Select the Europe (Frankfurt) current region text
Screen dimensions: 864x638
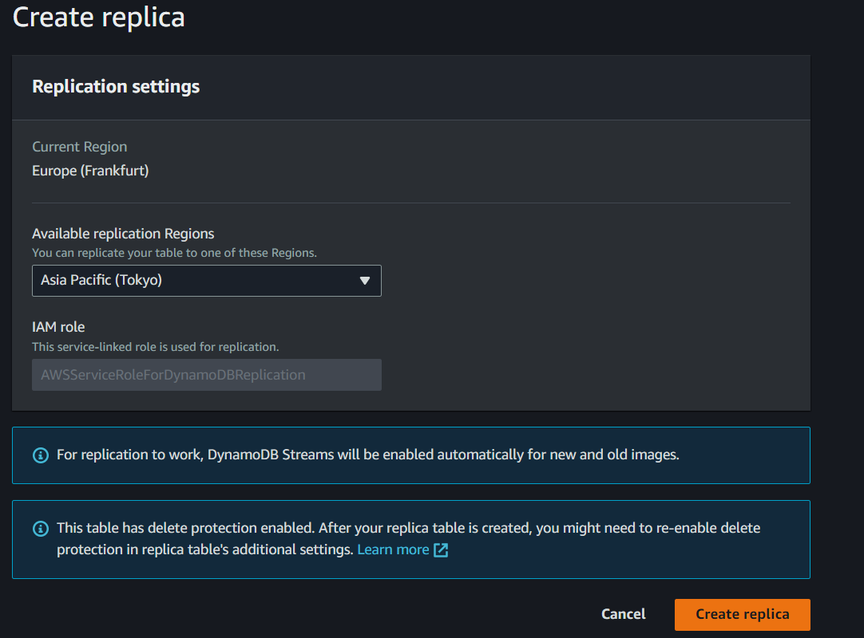point(90,171)
